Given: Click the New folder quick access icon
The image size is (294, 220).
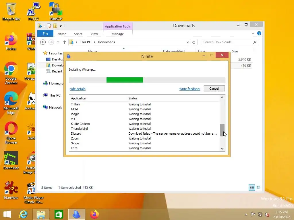Looking at the screenshot, I should pyautogui.click(x=55, y=26).
